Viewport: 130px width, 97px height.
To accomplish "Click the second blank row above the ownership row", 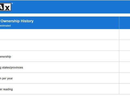I will click(x=59, y=45).
